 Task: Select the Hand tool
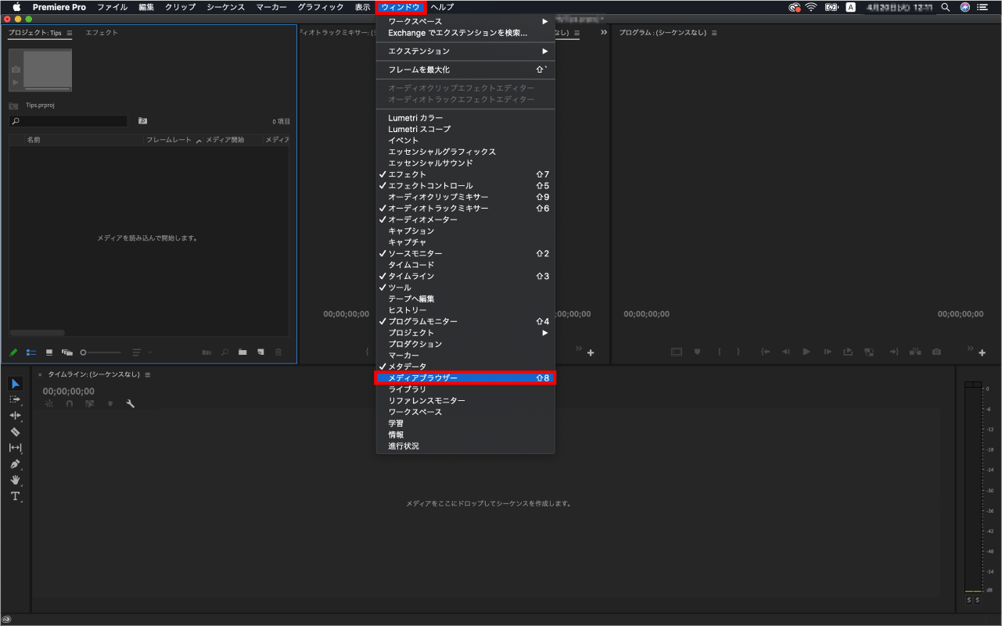15,480
